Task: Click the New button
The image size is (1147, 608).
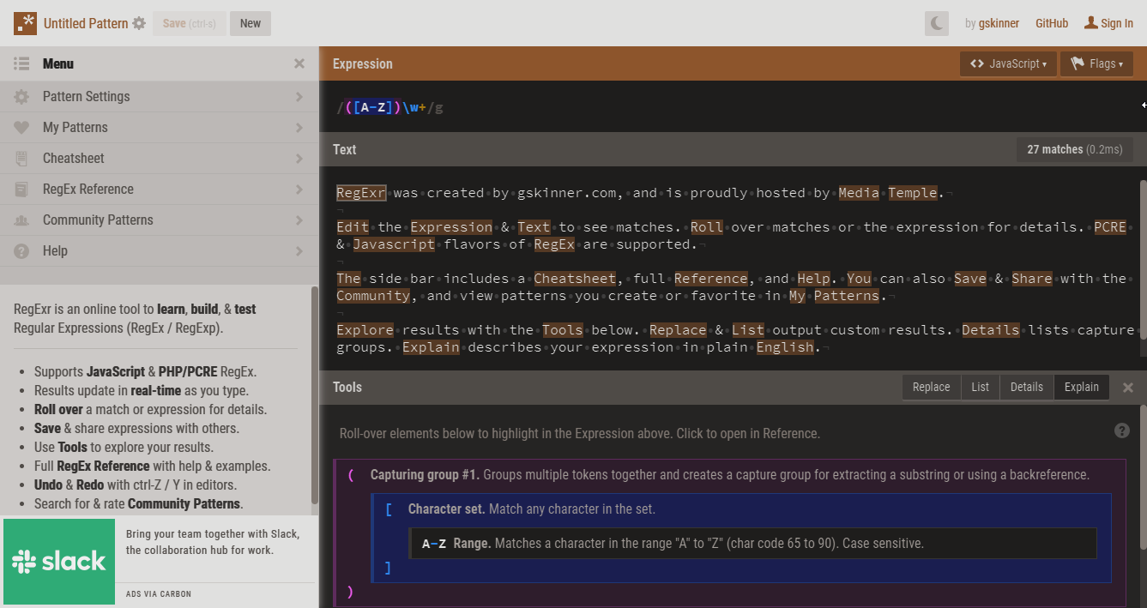Action: 251,23
